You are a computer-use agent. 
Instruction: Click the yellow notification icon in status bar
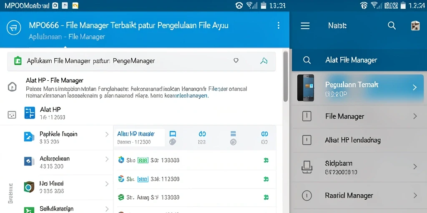(75, 5)
